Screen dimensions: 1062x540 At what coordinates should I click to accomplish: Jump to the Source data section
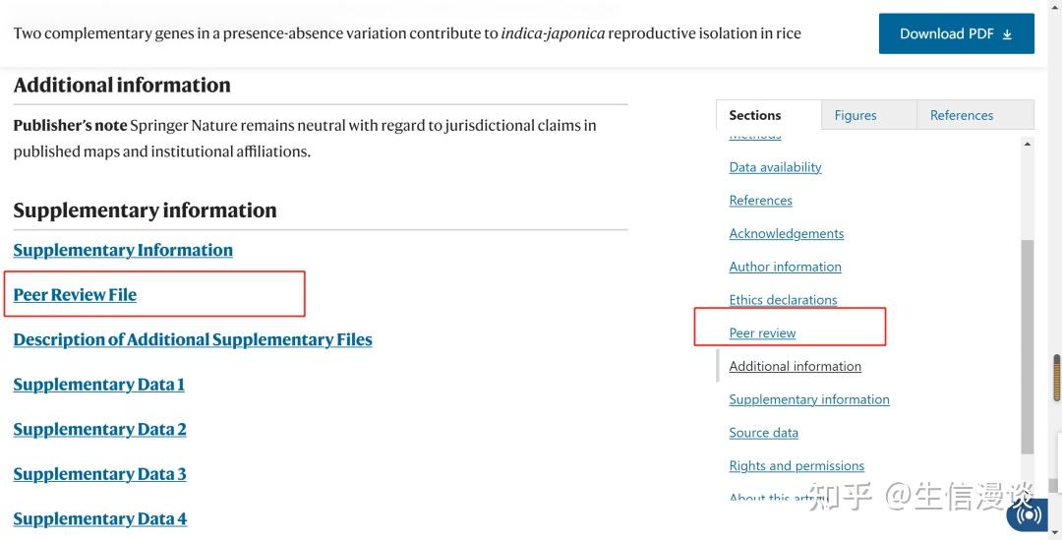pos(763,433)
